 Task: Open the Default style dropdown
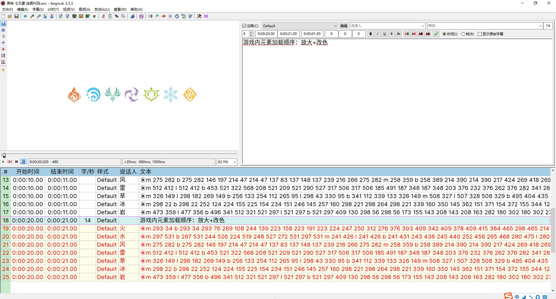point(299,26)
